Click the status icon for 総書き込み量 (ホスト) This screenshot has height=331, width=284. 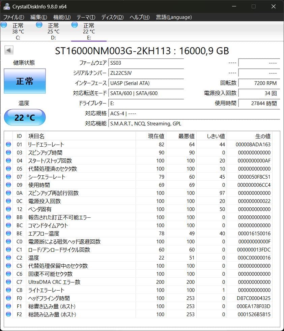coord(8,306)
